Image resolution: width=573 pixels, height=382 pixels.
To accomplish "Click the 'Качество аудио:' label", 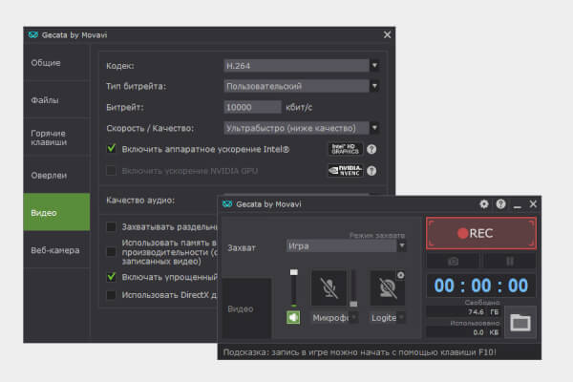I will [140, 201].
